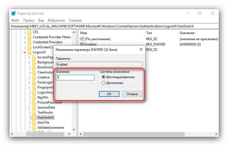
Task: Open the Правка menu
Action: 29,20
